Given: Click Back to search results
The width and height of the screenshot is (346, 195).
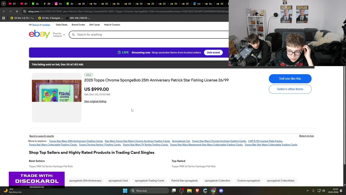Looking at the screenshot, I should pyautogui.click(x=42, y=136).
